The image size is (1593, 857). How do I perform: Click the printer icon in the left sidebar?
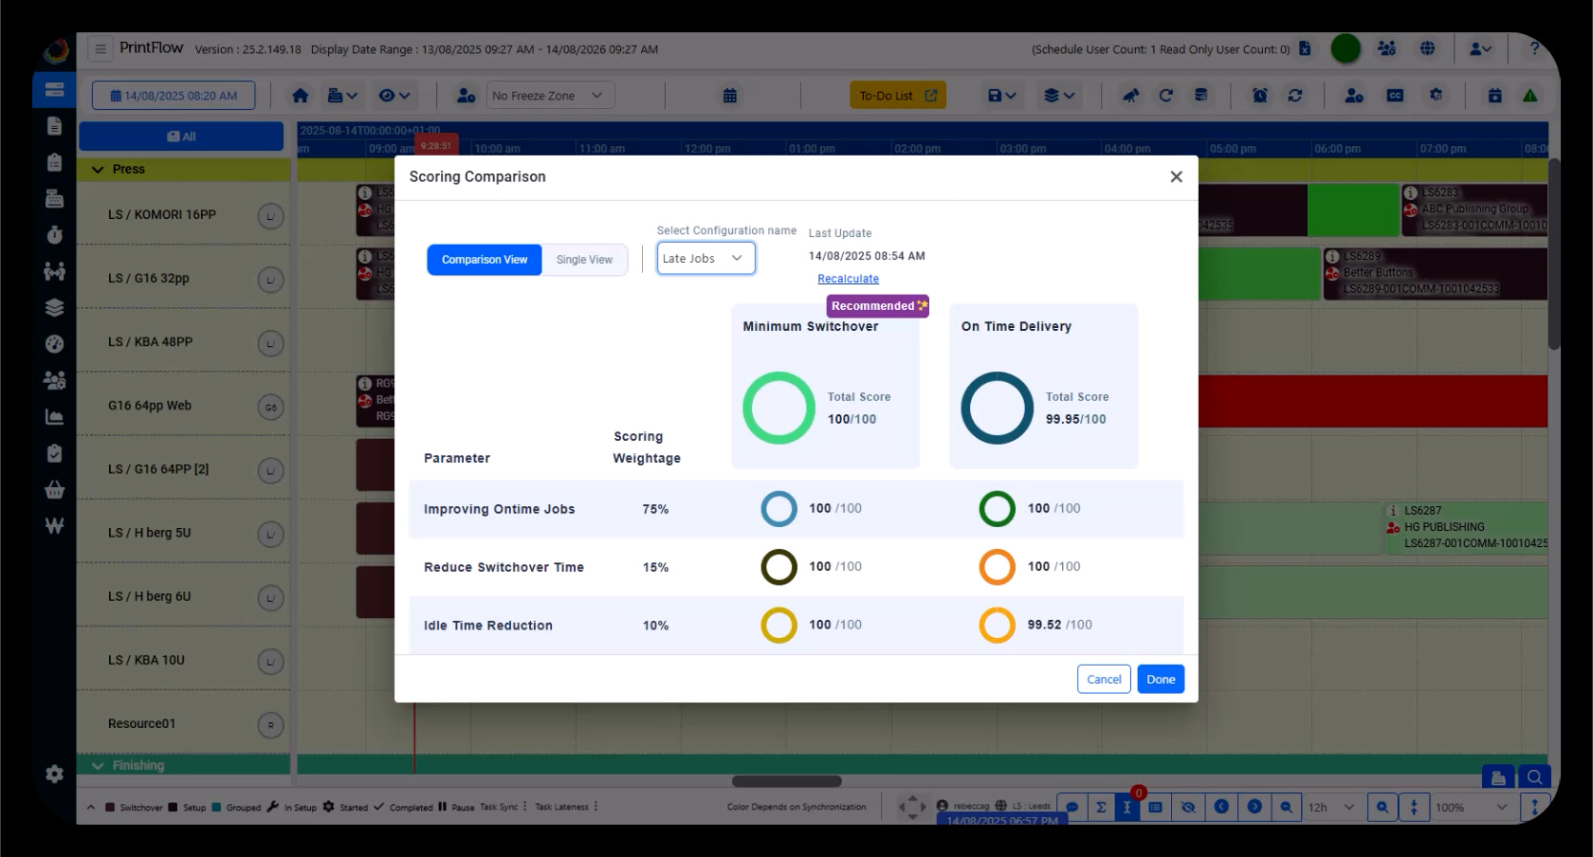(x=54, y=198)
